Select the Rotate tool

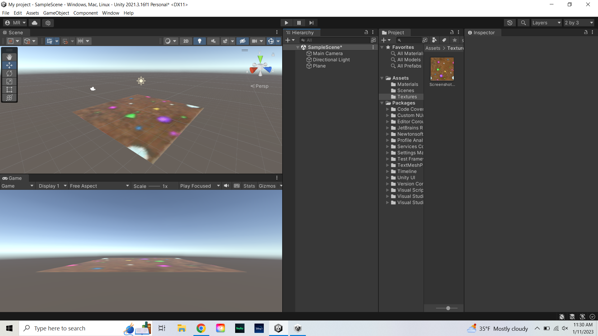pyautogui.click(x=9, y=73)
